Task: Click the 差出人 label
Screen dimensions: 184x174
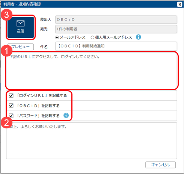Action: coord(45,19)
